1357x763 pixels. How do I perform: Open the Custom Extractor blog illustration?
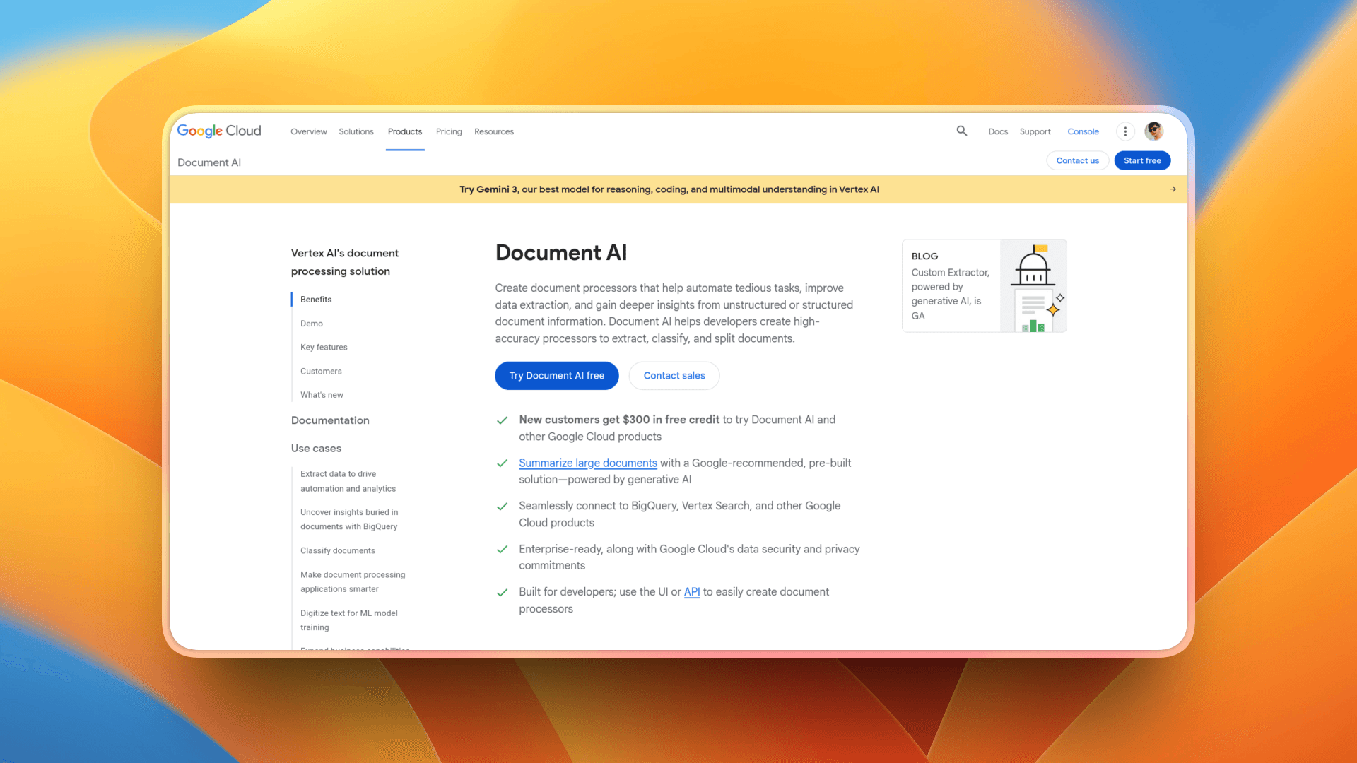coord(1033,286)
